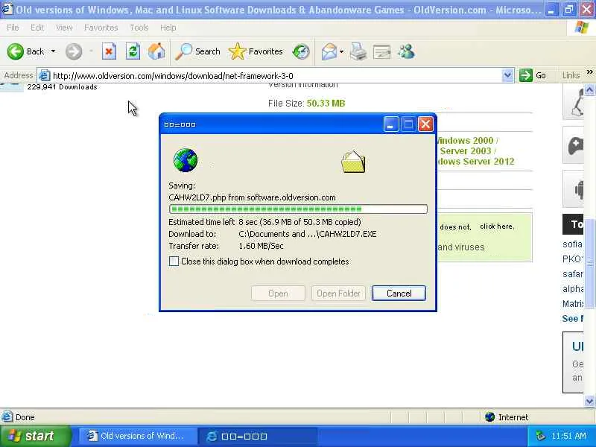
Task: Open the Favorites star button
Action: pyautogui.click(x=256, y=51)
